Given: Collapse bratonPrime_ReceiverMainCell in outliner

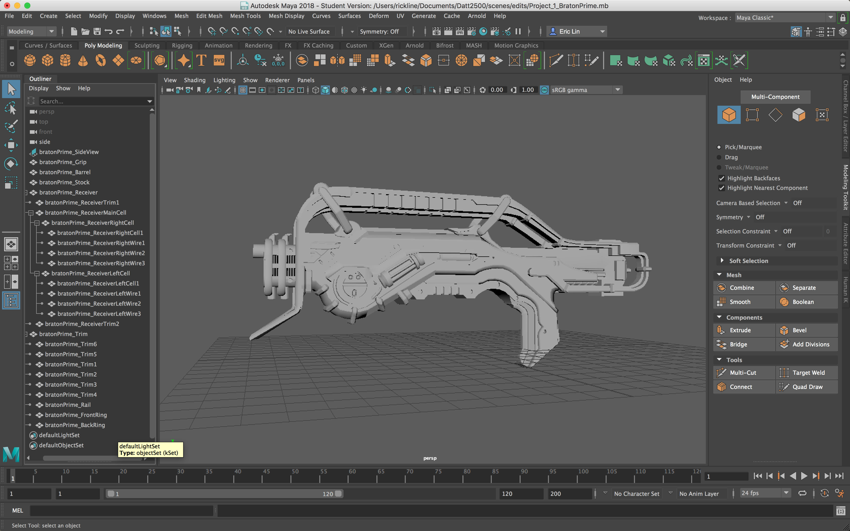Looking at the screenshot, I should (x=31, y=213).
